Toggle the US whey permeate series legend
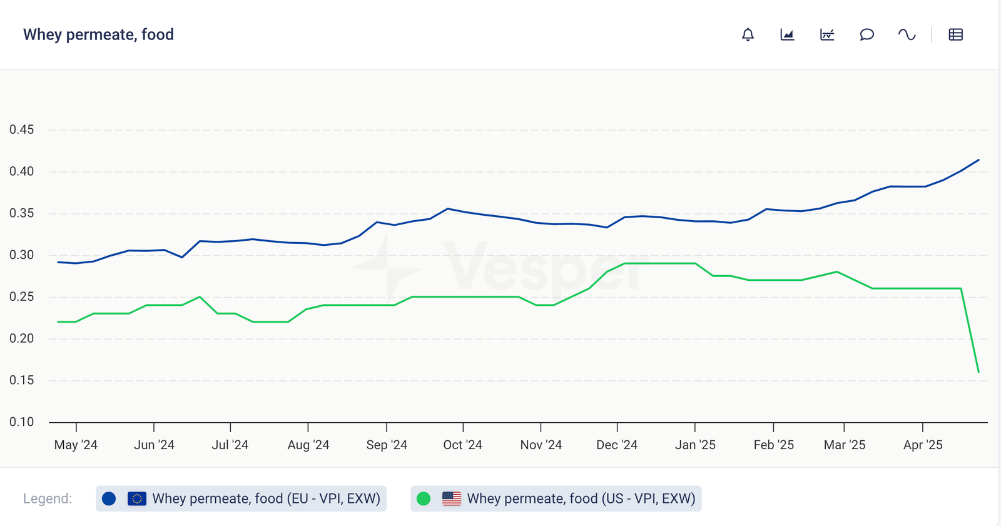Image resolution: width=1001 pixels, height=526 pixels. click(581, 498)
